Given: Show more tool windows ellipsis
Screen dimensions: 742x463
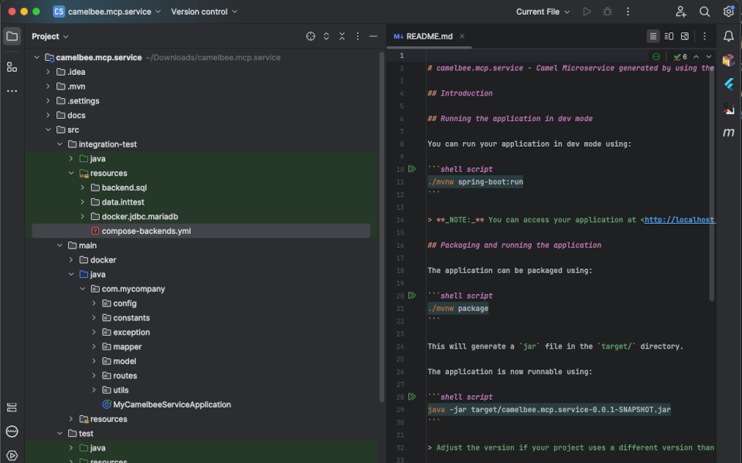Looking at the screenshot, I should pyautogui.click(x=12, y=91).
